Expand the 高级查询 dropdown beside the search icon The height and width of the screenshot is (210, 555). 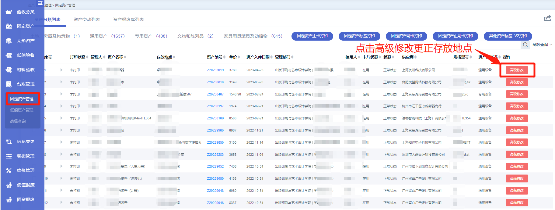[x=542, y=45]
